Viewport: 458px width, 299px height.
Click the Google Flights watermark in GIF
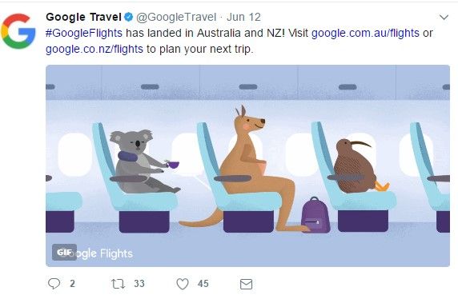(x=105, y=253)
